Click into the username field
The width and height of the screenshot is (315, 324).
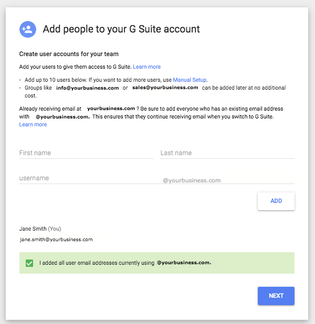tap(86, 178)
